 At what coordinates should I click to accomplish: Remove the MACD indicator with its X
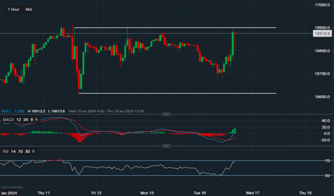(36, 119)
